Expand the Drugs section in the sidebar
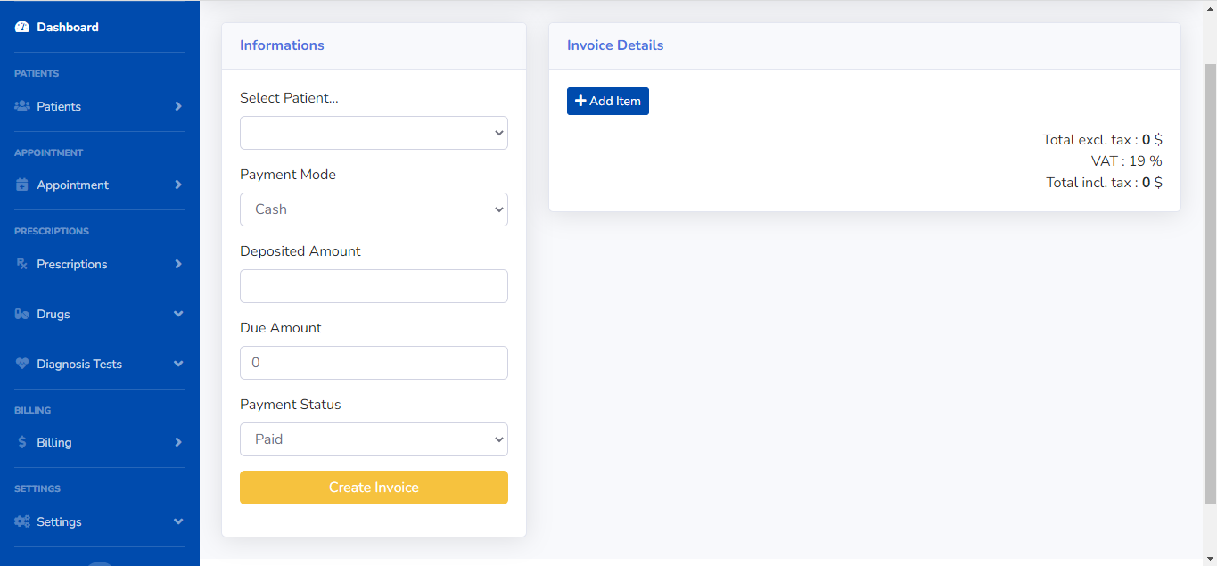1217x566 pixels. pos(177,314)
